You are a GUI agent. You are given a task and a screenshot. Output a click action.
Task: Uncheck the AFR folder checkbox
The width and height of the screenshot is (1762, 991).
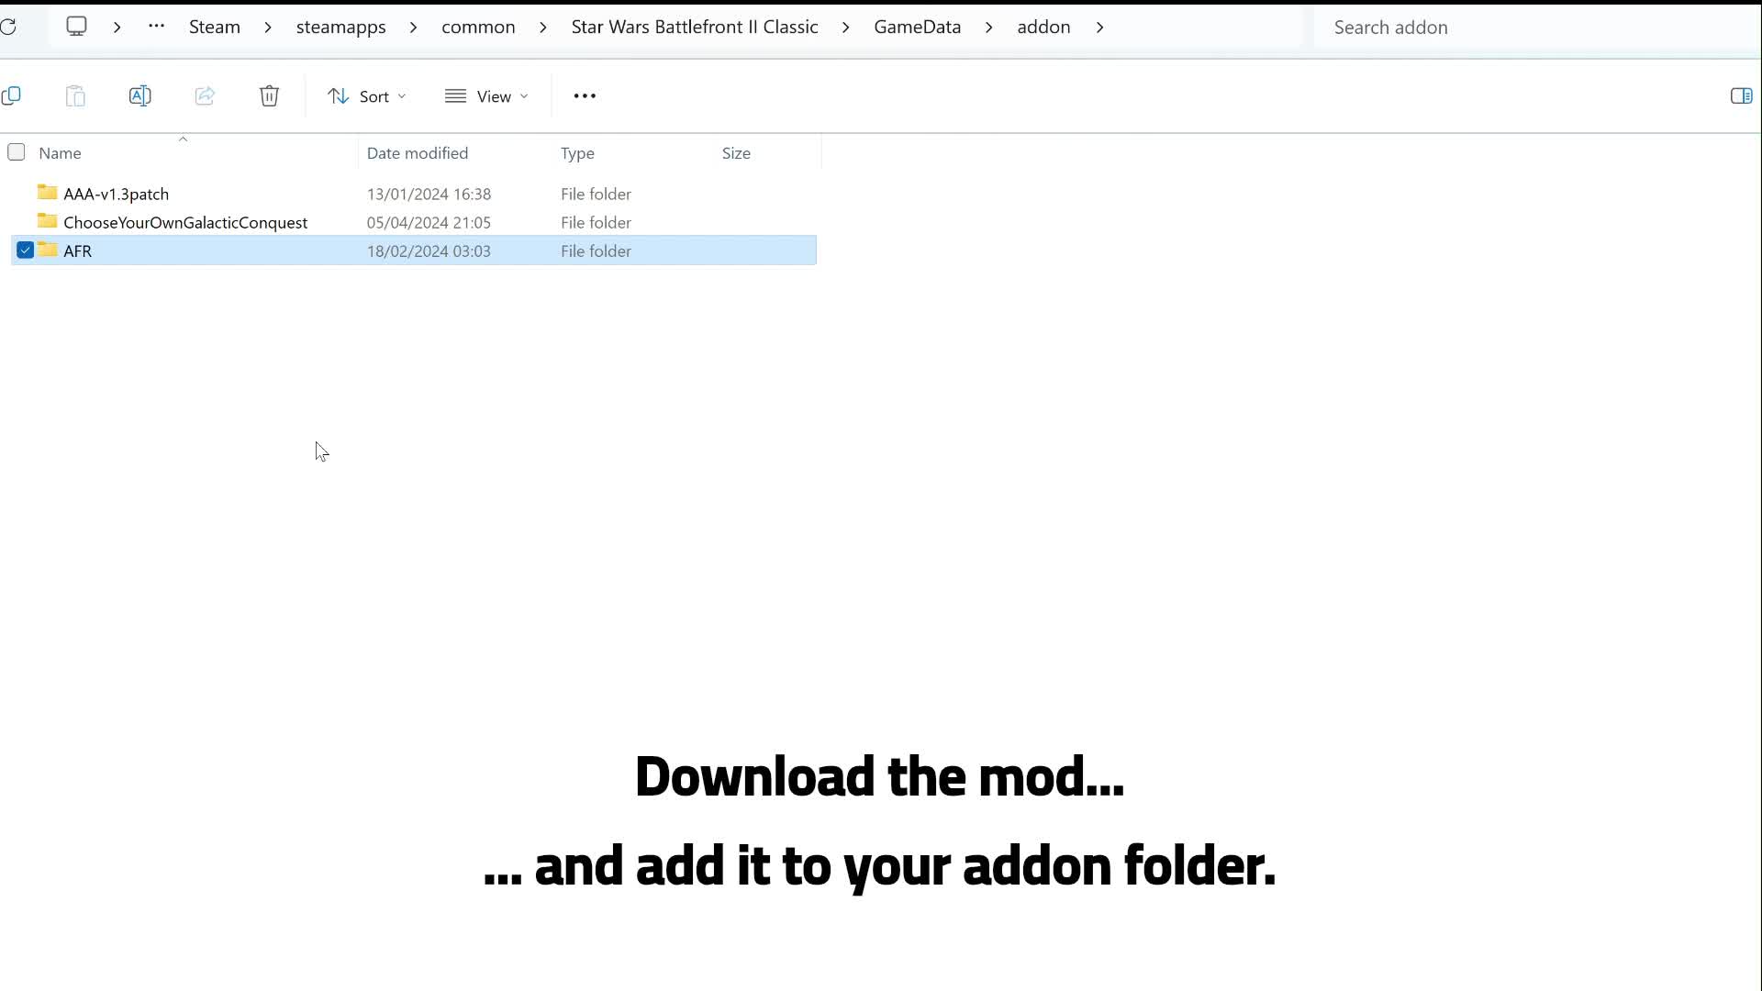point(25,250)
